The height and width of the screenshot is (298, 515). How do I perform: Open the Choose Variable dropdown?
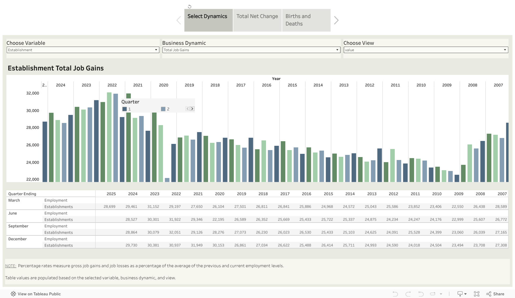83,50
